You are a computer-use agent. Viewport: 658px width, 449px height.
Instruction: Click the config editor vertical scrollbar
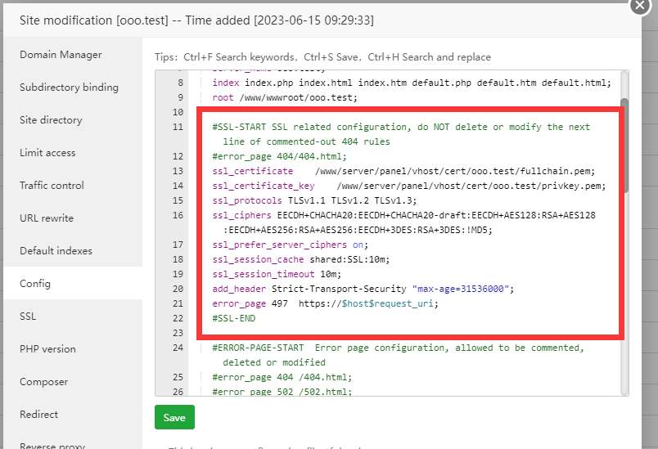click(624, 146)
